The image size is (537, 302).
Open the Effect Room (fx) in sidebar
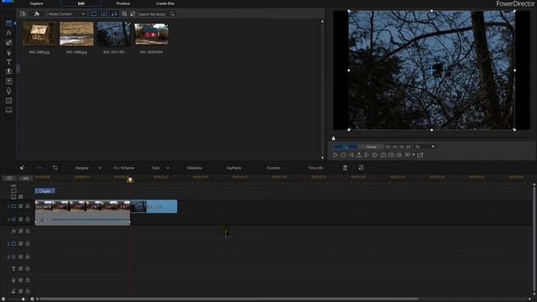[8, 33]
